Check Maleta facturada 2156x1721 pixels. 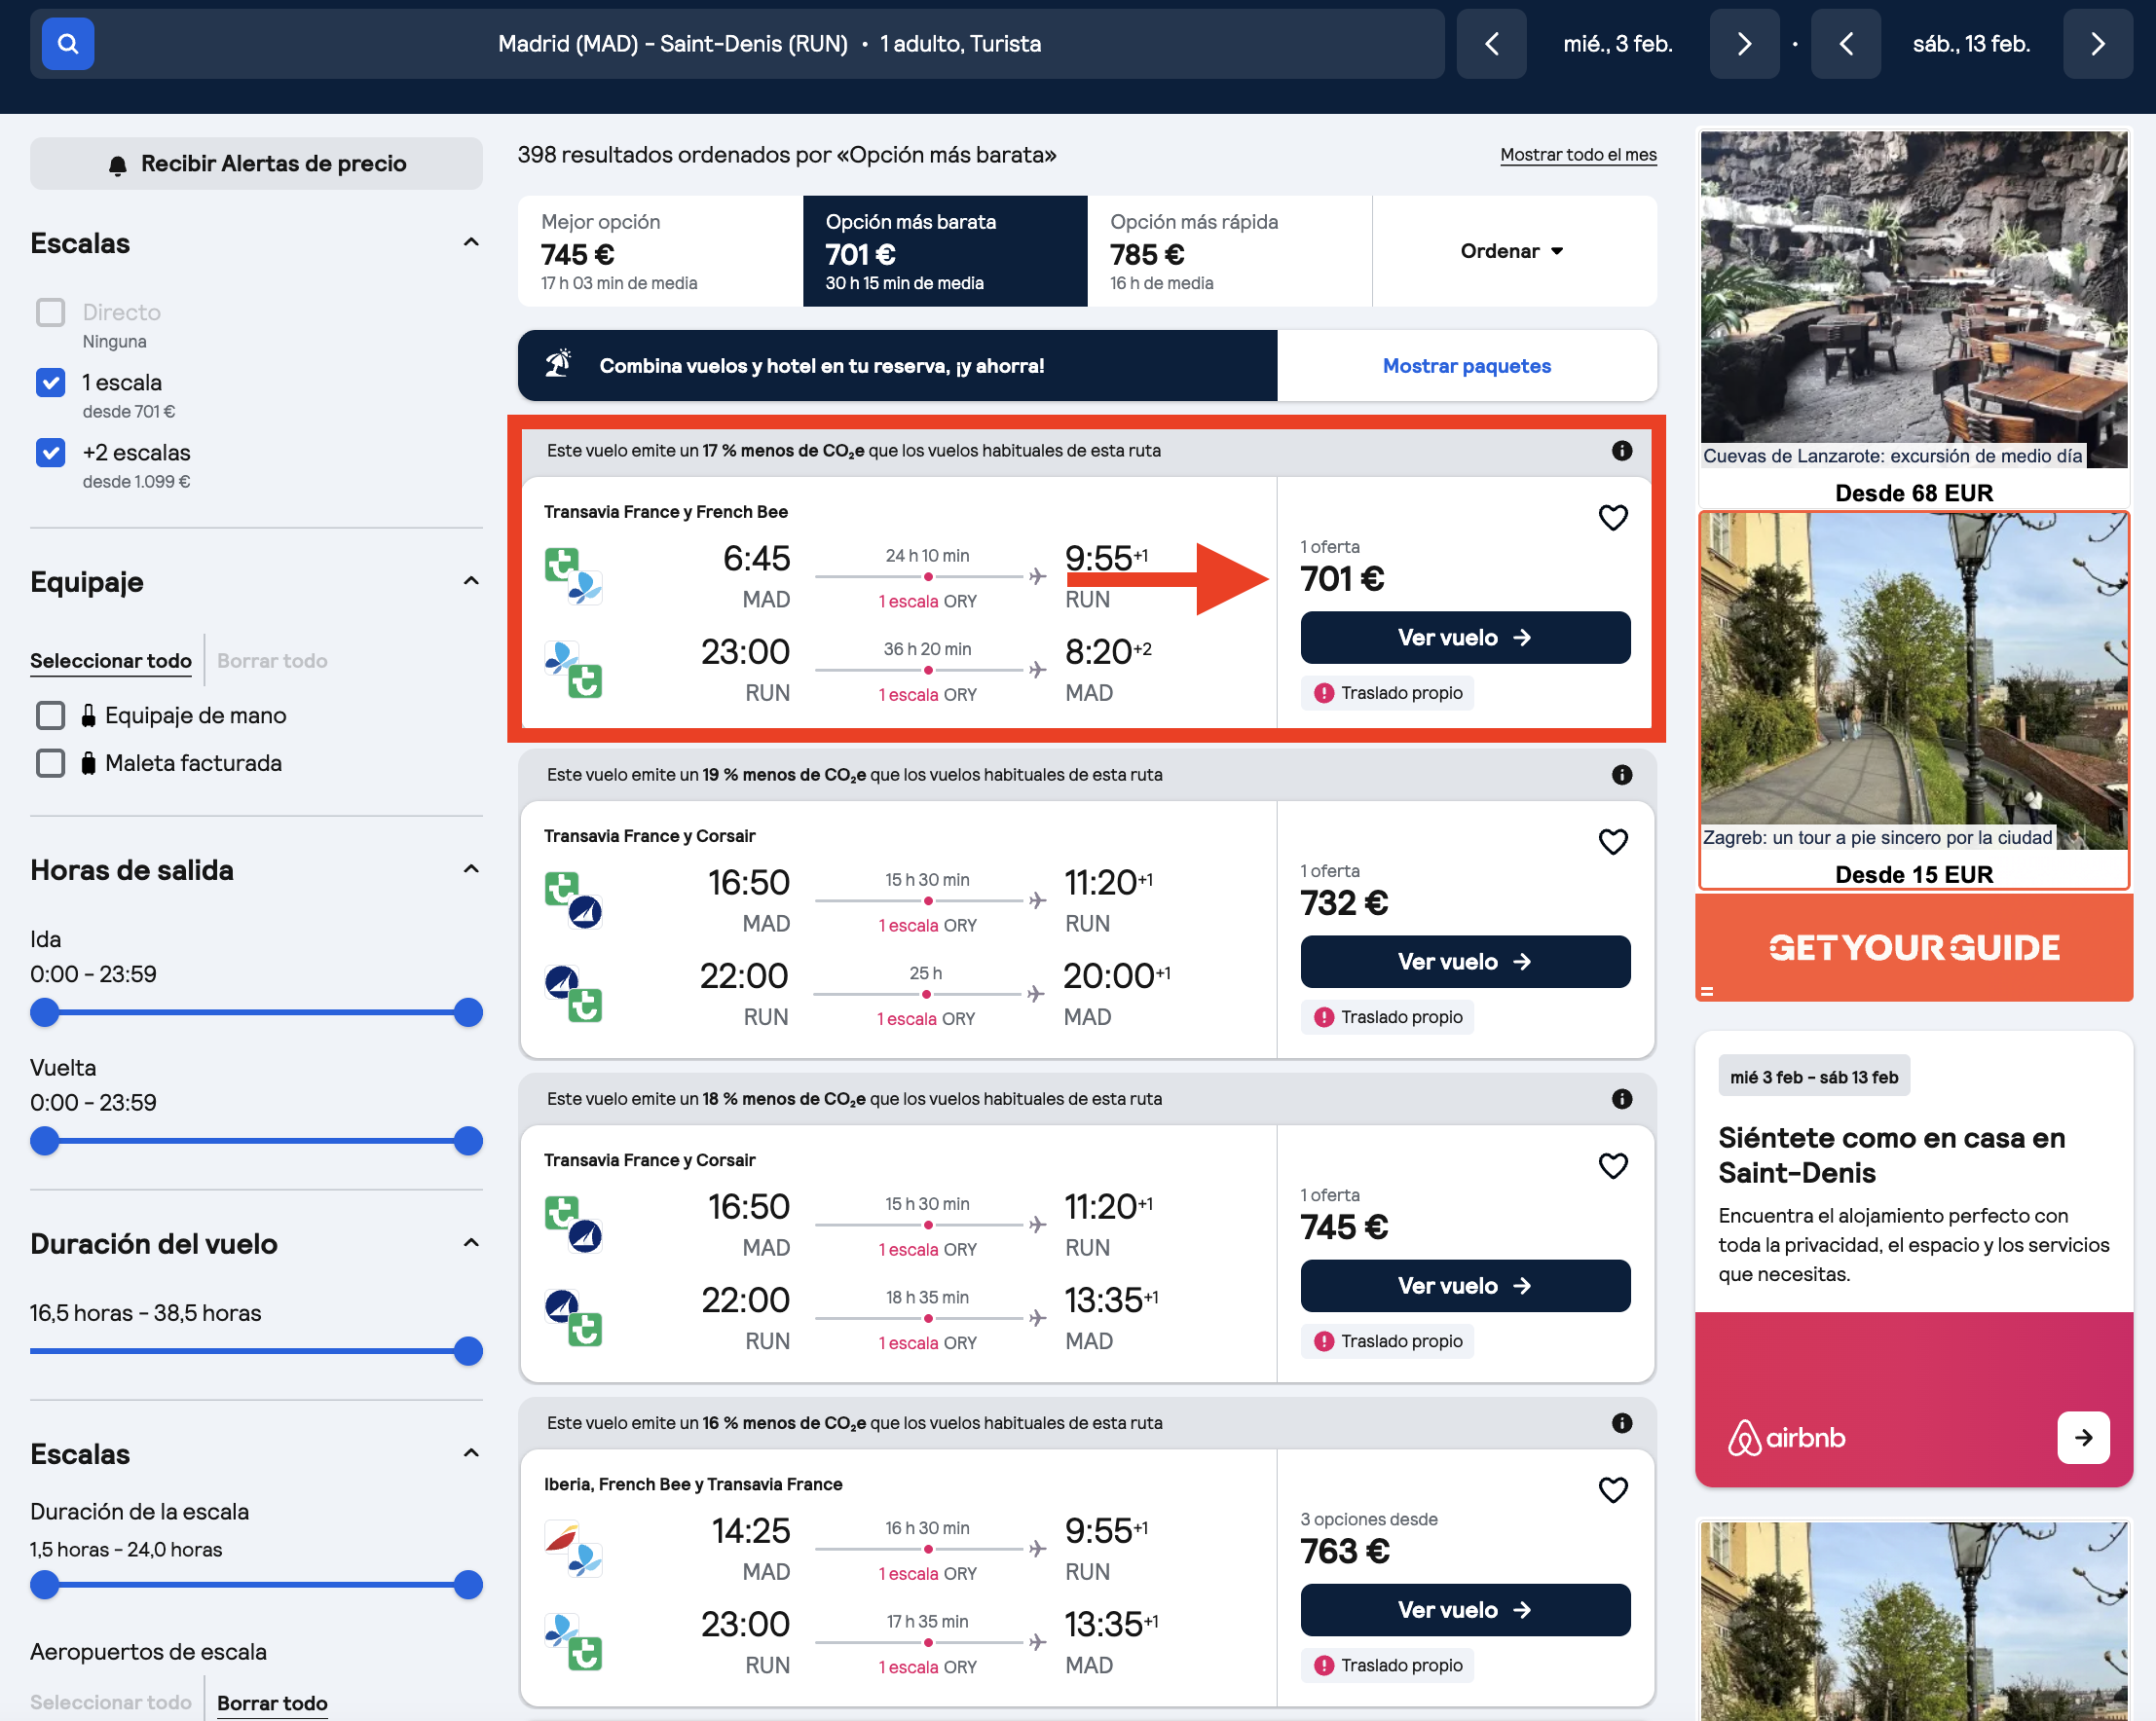[50, 763]
